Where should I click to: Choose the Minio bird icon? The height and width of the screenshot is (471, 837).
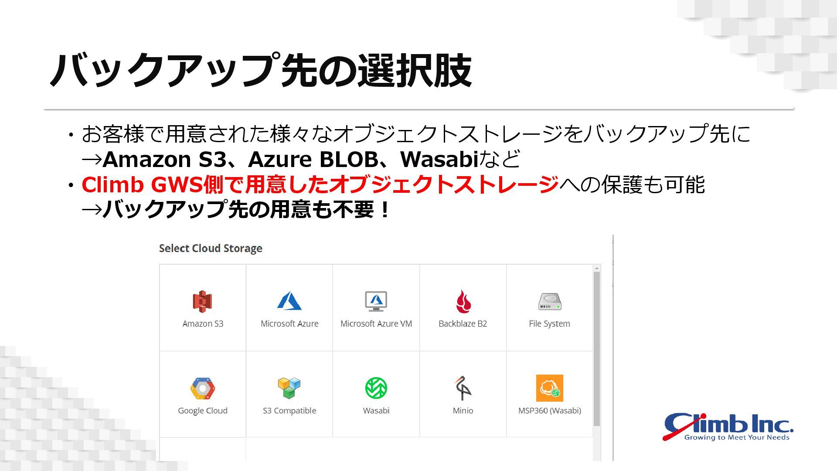coord(463,388)
